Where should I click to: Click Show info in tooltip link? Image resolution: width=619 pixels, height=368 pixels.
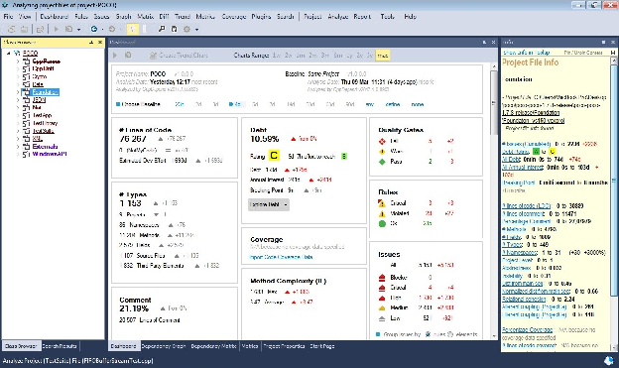(x=526, y=53)
